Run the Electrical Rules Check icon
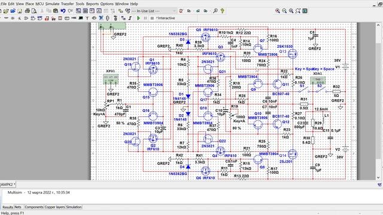 coord(181,11)
